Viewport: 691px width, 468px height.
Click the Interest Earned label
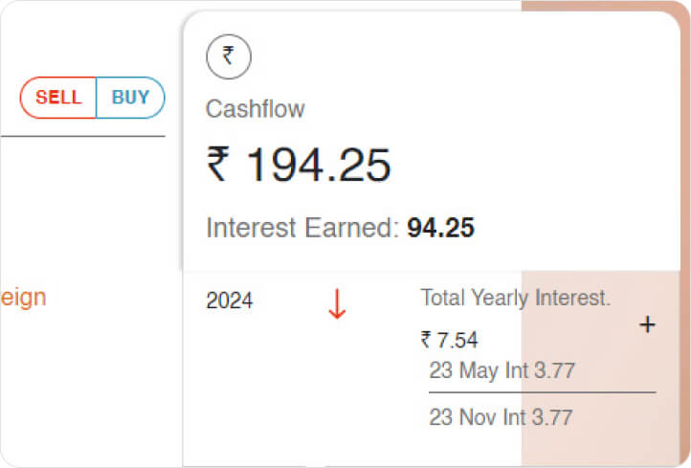[x=302, y=228]
